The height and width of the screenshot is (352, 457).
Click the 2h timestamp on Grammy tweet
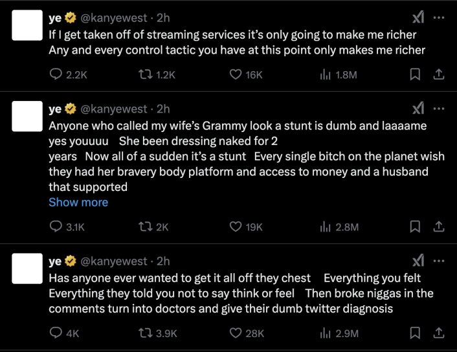(164, 109)
